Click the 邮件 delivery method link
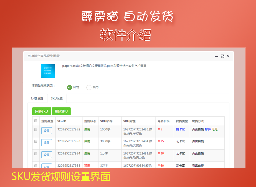 click(x=208, y=129)
